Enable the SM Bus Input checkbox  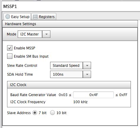[x=10, y=56]
